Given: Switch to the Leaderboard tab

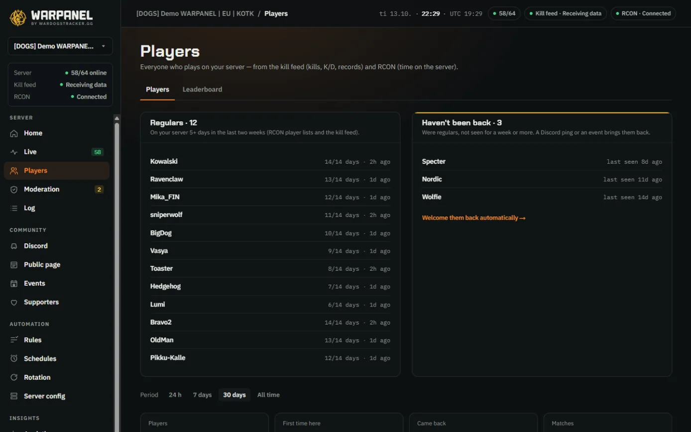Looking at the screenshot, I should [202, 90].
